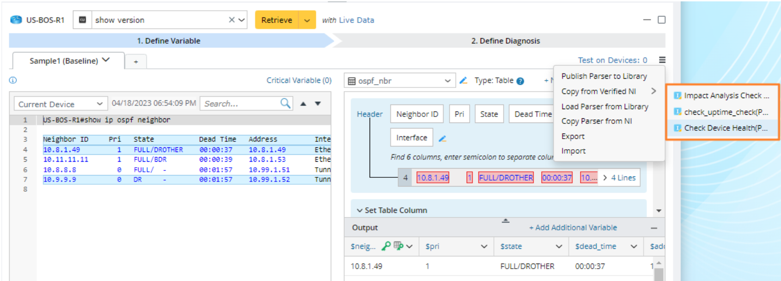Image resolution: width=781 pixels, height=281 pixels.
Task: Click the hamburger menu icon beside Test on Devices
Action: (x=662, y=60)
